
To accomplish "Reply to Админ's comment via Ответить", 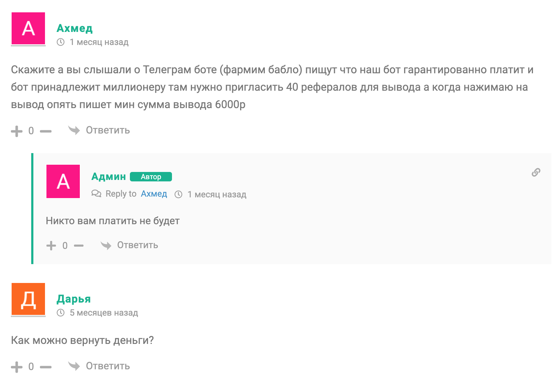I will 138,245.
